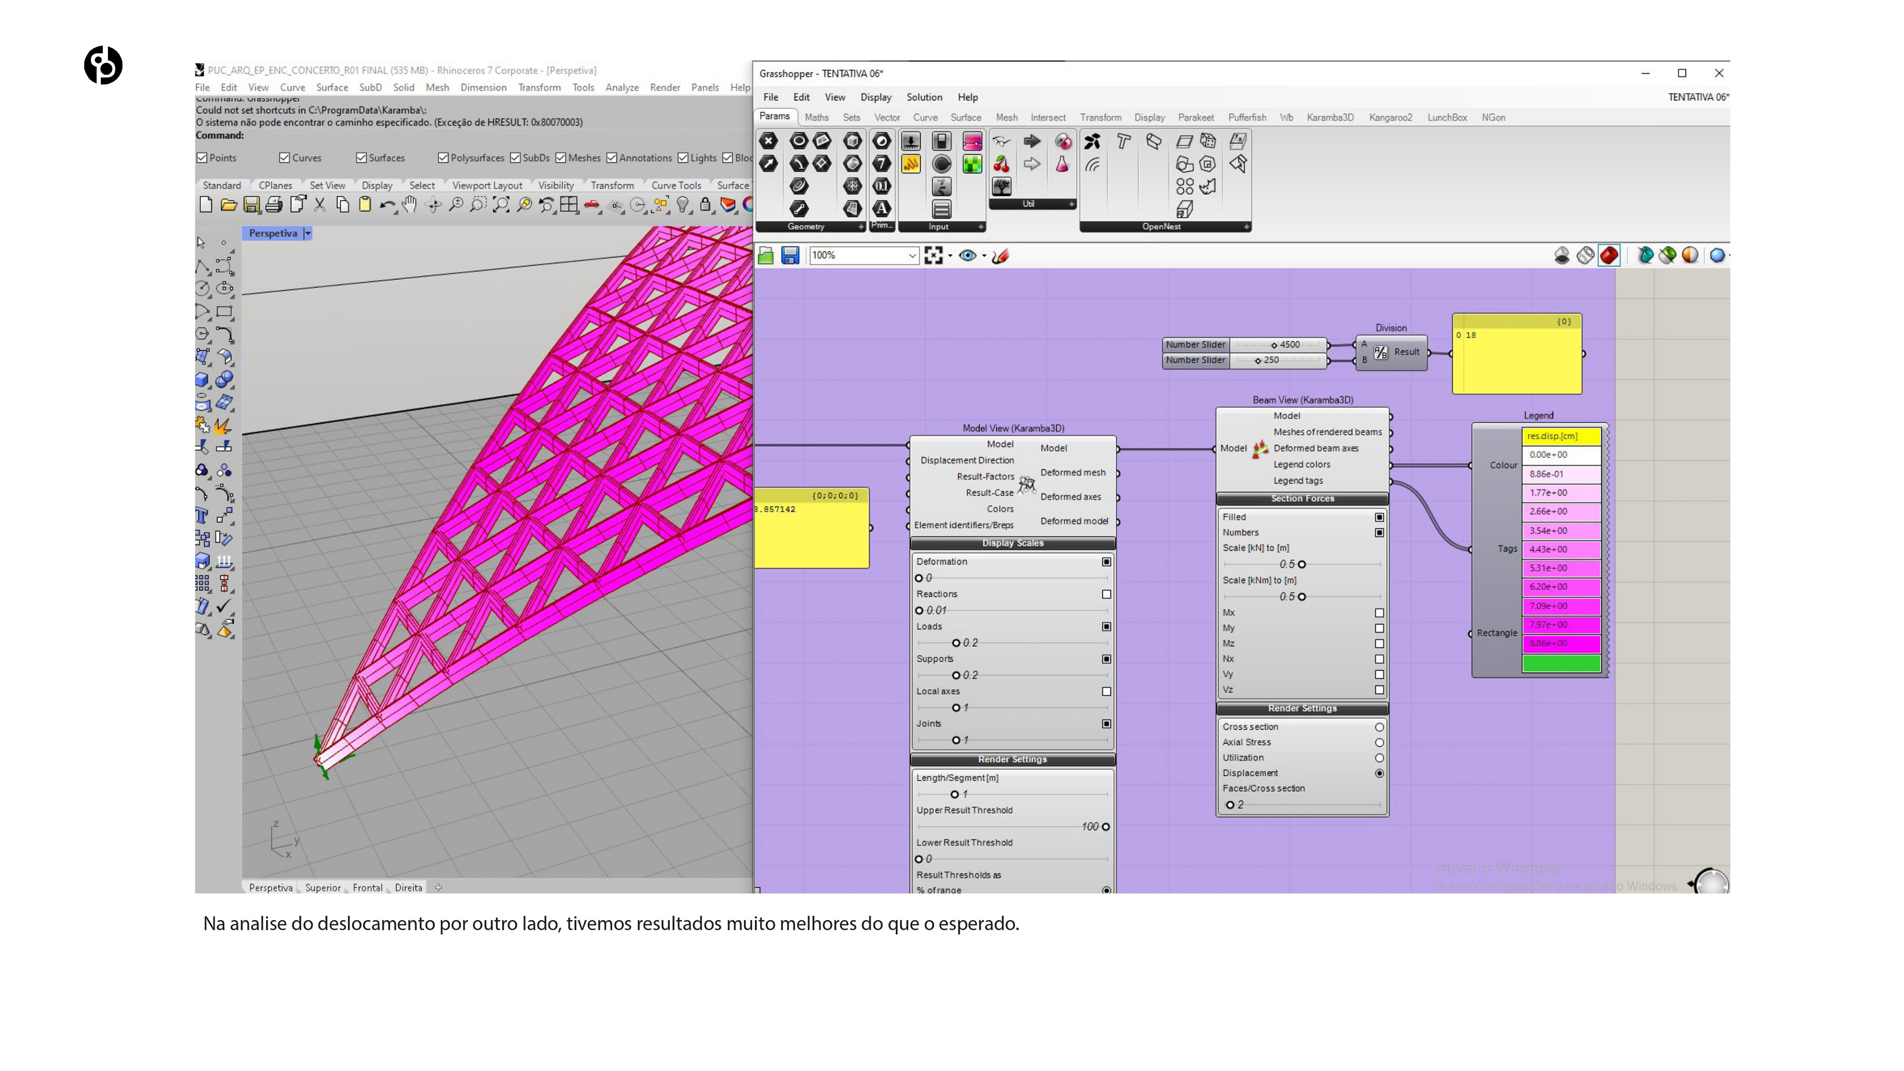Click the Undo arrow icon in Rhino

tap(386, 205)
